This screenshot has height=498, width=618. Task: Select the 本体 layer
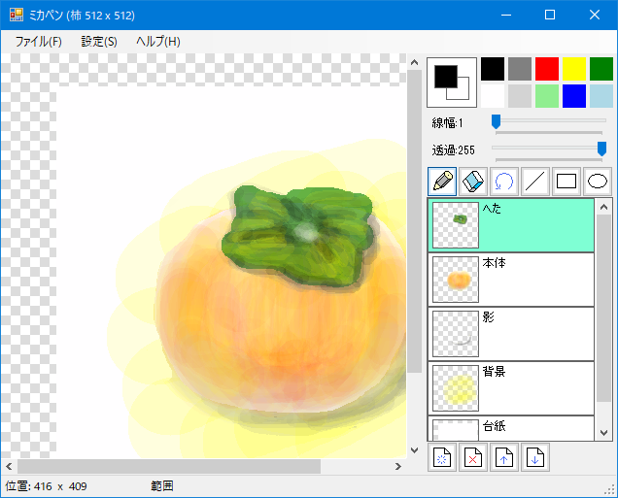(511, 280)
